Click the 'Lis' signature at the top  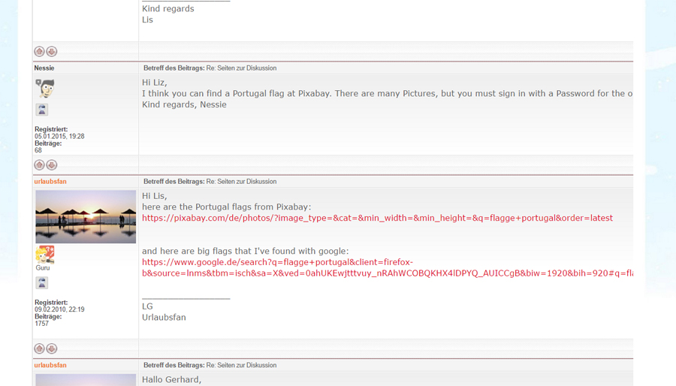click(147, 20)
